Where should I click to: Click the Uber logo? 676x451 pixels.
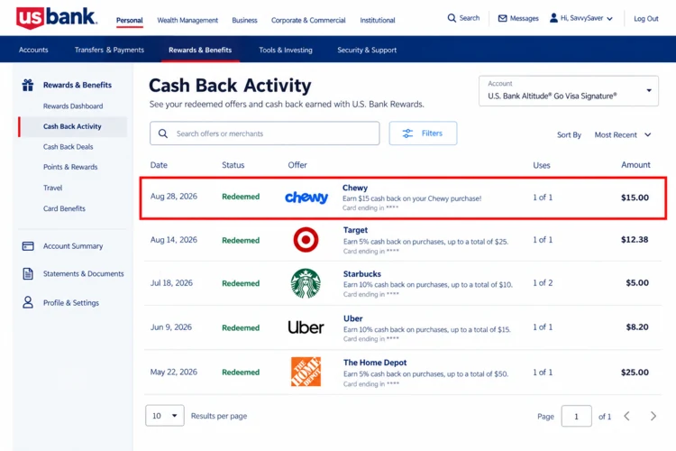tap(306, 327)
